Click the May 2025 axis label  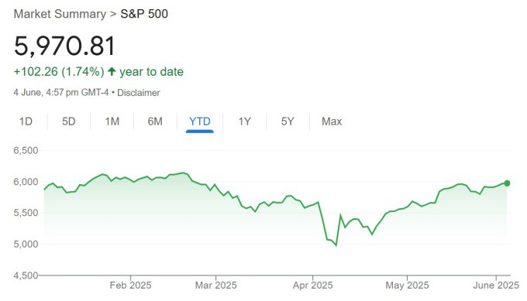(407, 286)
